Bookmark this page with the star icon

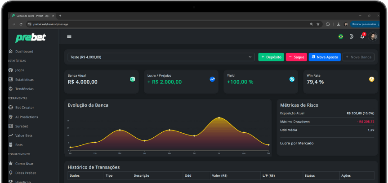tap(318, 24)
